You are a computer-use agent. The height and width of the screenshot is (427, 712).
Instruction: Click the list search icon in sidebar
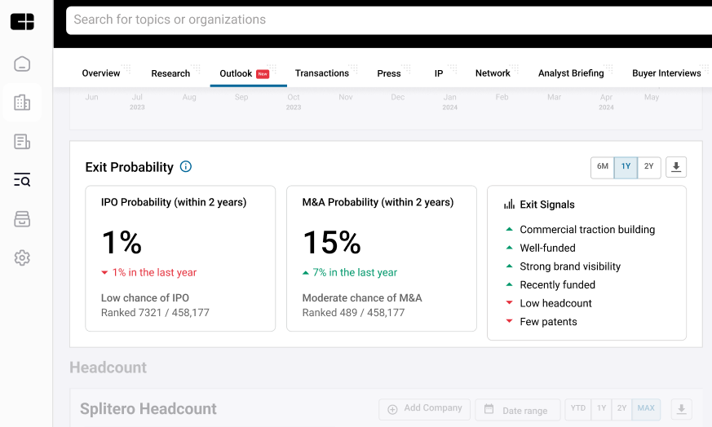(22, 180)
